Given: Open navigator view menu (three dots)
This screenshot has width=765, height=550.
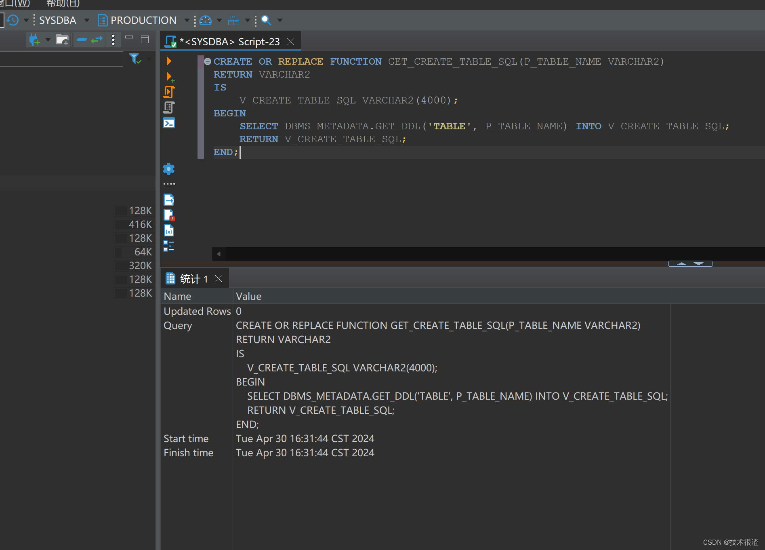Looking at the screenshot, I should tap(113, 40).
